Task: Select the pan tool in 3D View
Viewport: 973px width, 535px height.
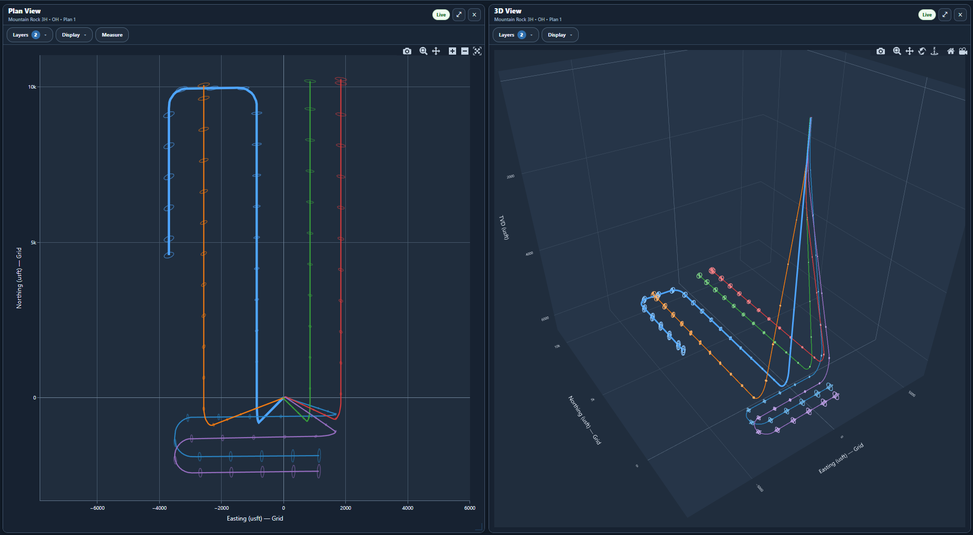Action: tap(910, 51)
